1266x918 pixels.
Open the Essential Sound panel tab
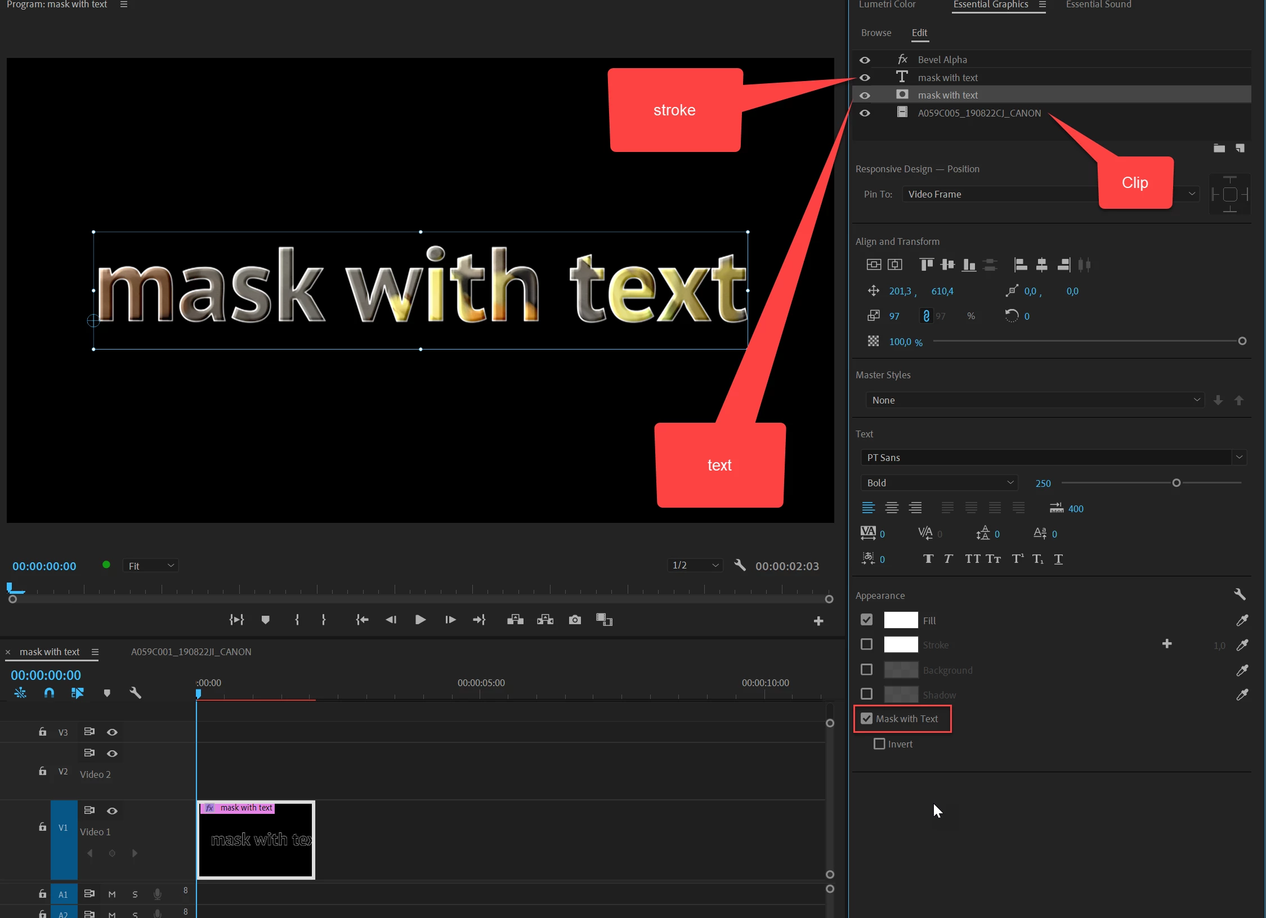[x=1098, y=5]
